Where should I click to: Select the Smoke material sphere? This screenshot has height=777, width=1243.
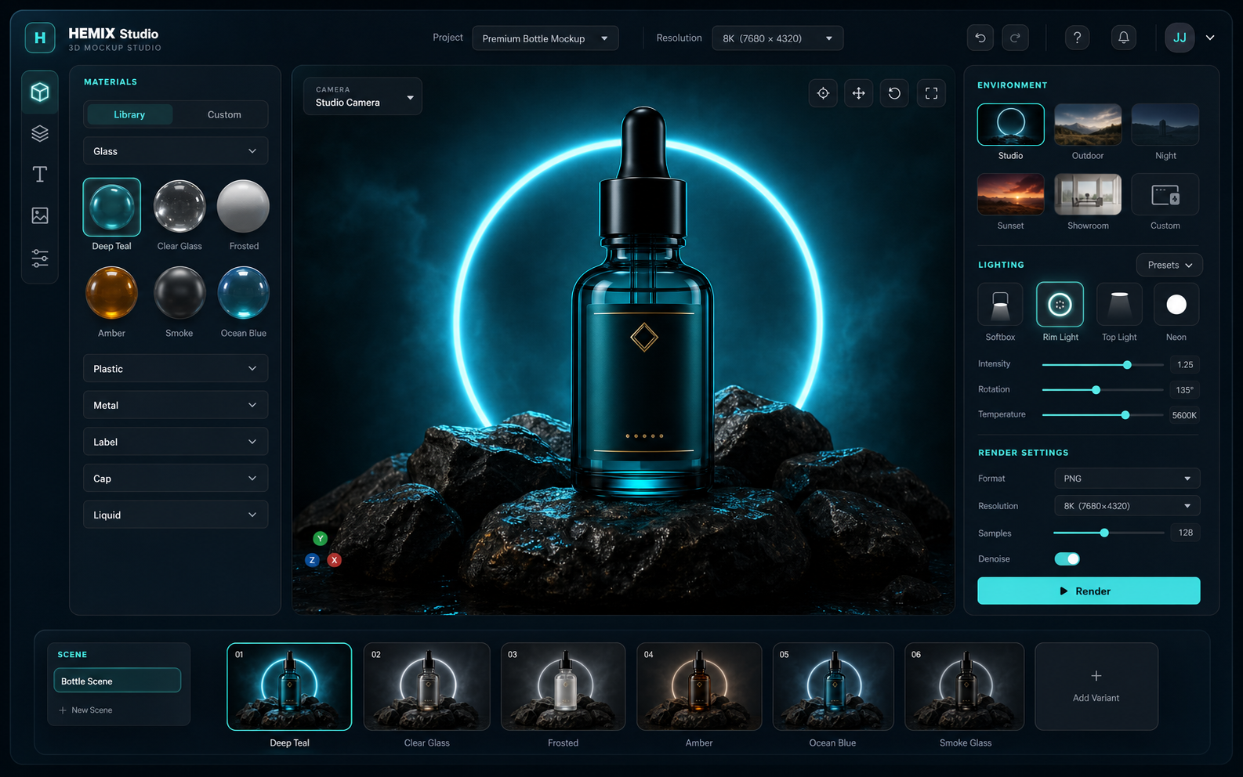[x=179, y=293]
